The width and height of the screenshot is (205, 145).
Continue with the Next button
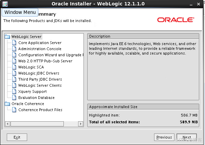187,137
